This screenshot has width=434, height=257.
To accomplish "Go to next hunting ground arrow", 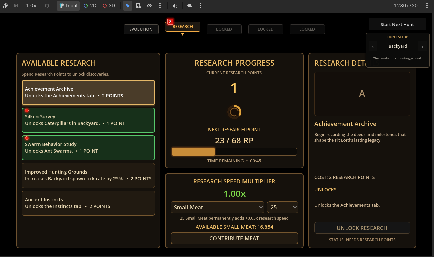I will [422, 47].
